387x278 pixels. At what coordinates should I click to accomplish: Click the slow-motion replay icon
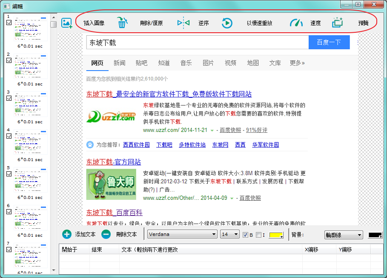pyautogui.click(x=227, y=23)
